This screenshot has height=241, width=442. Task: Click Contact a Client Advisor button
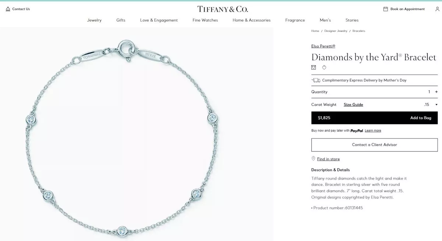pyautogui.click(x=375, y=145)
